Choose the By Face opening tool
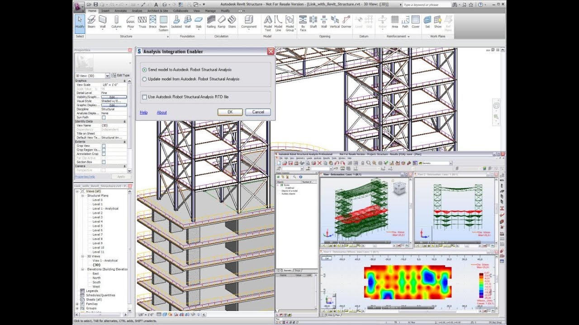This screenshot has height=325, width=579. coord(303,23)
